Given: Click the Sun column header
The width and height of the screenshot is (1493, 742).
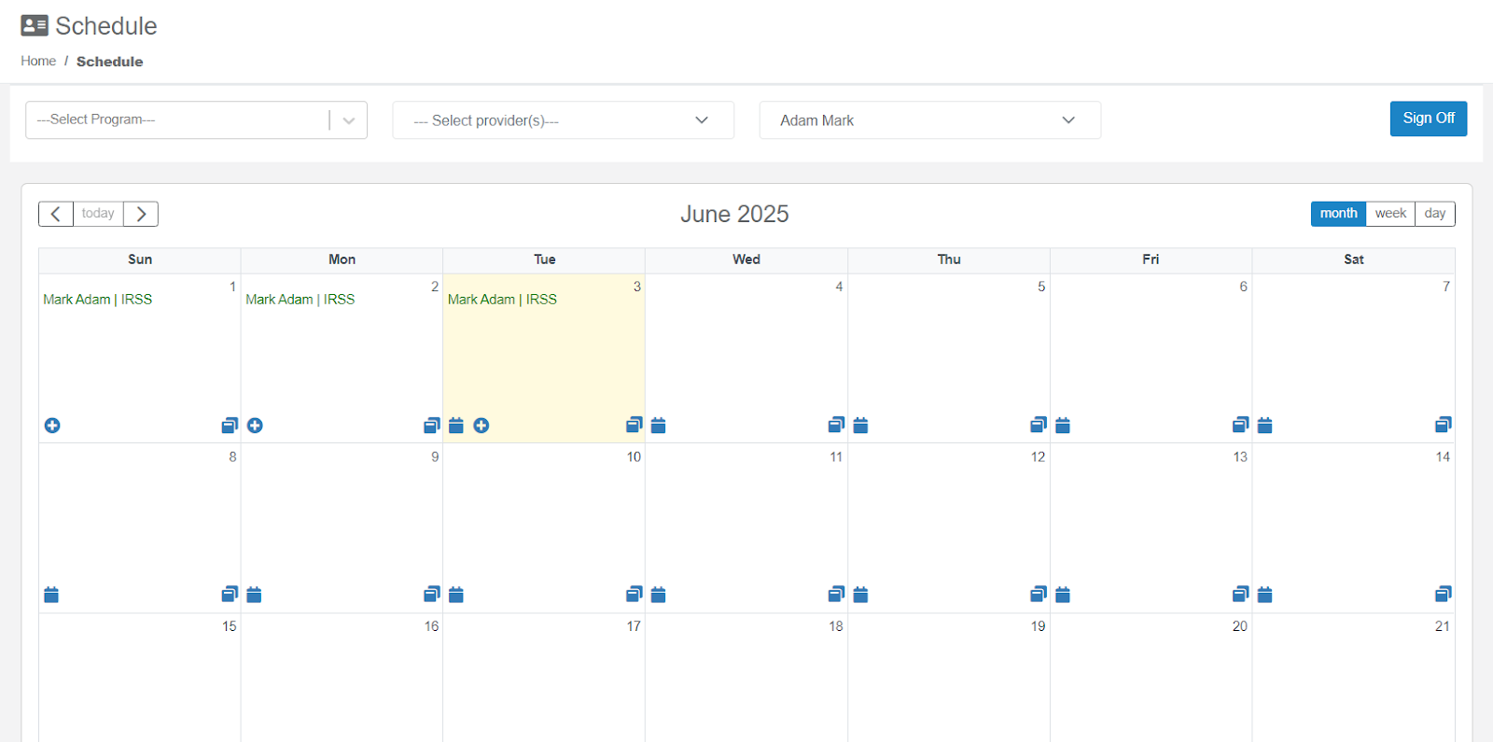Looking at the screenshot, I should click(x=140, y=259).
